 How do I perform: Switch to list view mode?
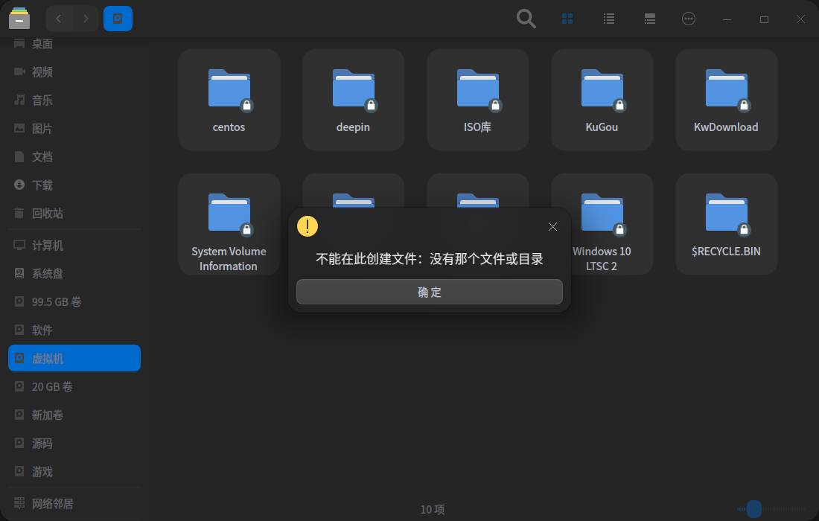tap(608, 19)
